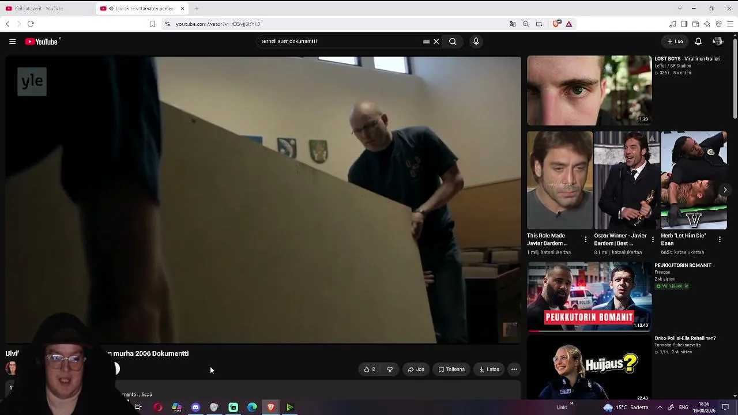Open PEUKKUTORIN ROMANIT title link
The width and height of the screenshot is (738, 415).
coord(683,265)
